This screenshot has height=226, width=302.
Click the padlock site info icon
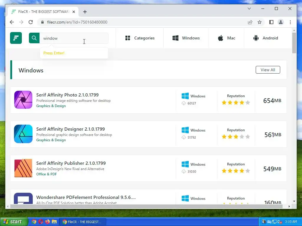click(42, 22)
